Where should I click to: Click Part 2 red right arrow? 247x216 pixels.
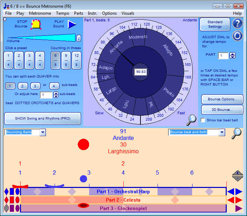239,200
